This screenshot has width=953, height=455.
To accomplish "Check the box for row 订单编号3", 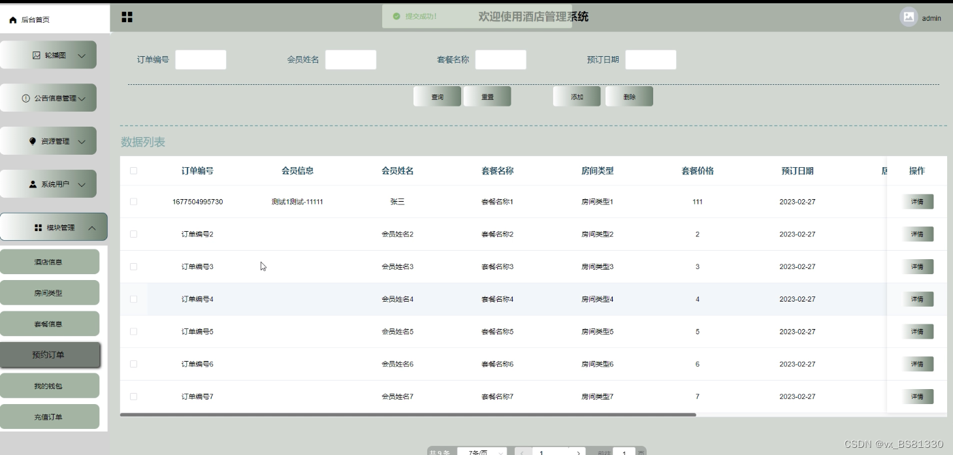I will point(133,266).
